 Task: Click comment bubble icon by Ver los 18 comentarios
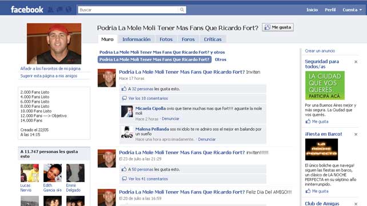[x=124, y=98]
